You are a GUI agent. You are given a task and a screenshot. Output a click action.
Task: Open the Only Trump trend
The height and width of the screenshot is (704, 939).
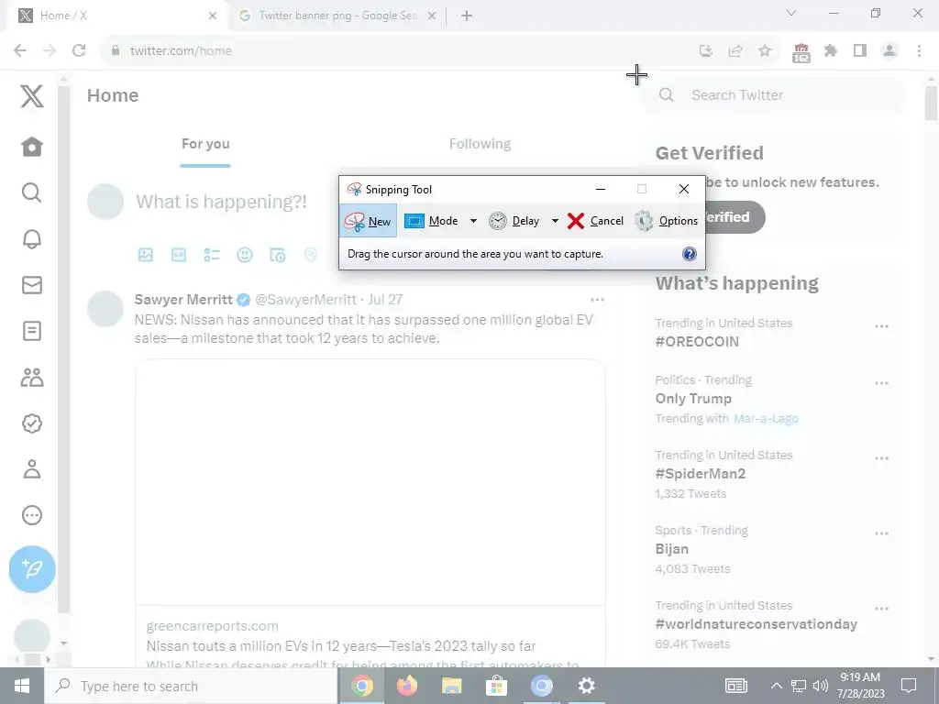(693, 399)
